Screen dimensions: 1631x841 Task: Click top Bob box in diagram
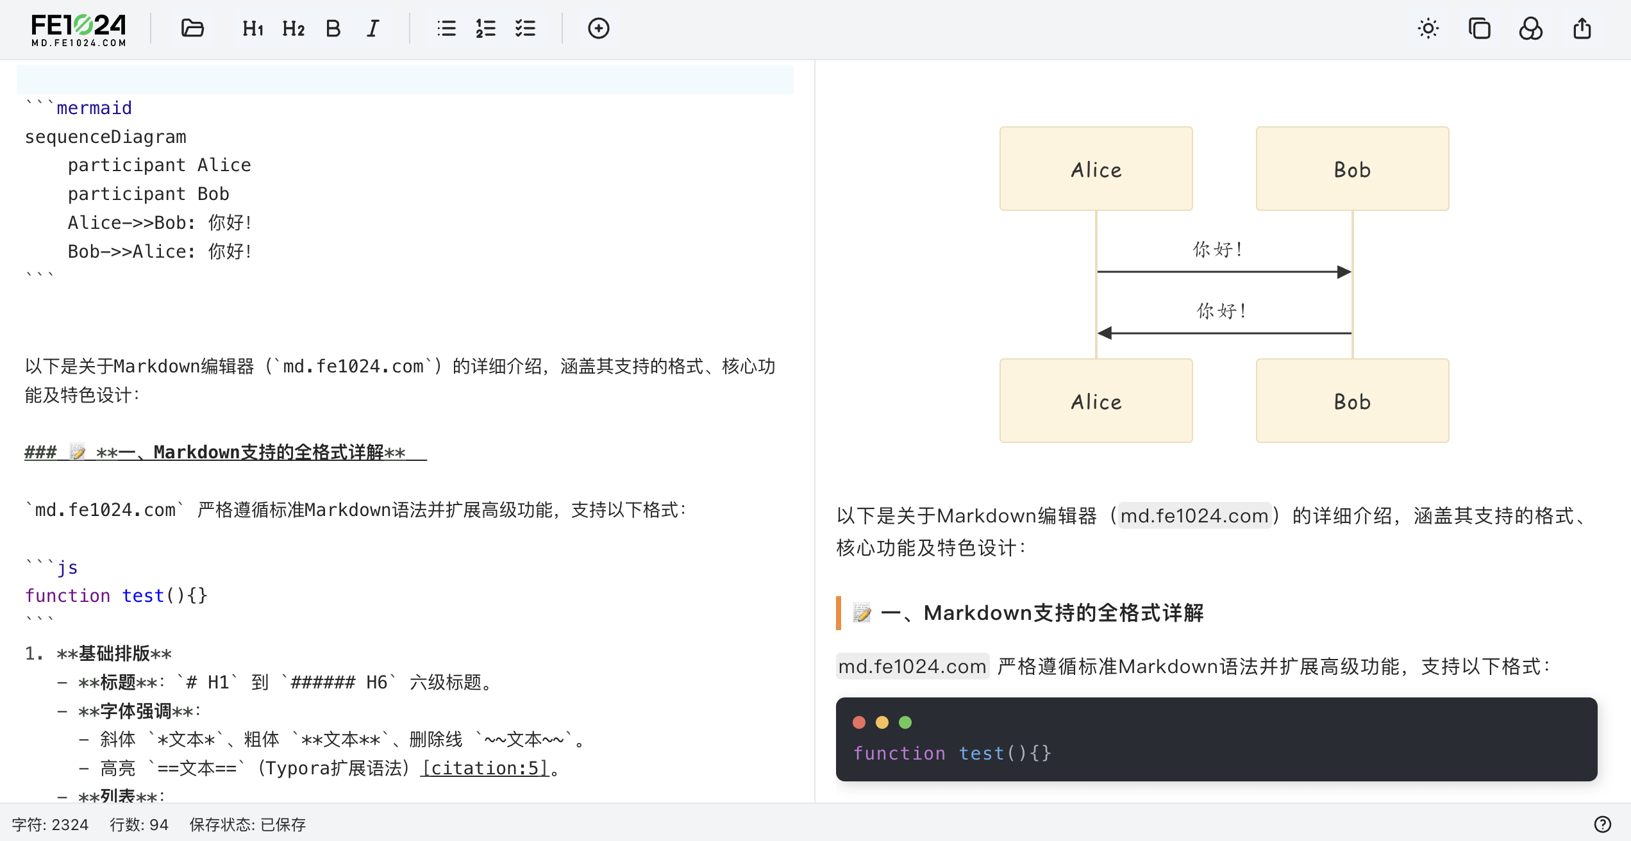(x=1353, y=169)
